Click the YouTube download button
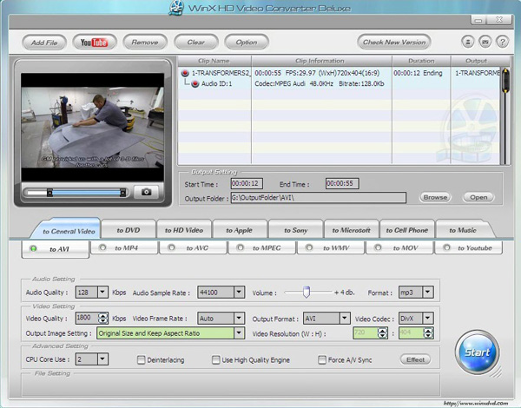 pos(95,43)
